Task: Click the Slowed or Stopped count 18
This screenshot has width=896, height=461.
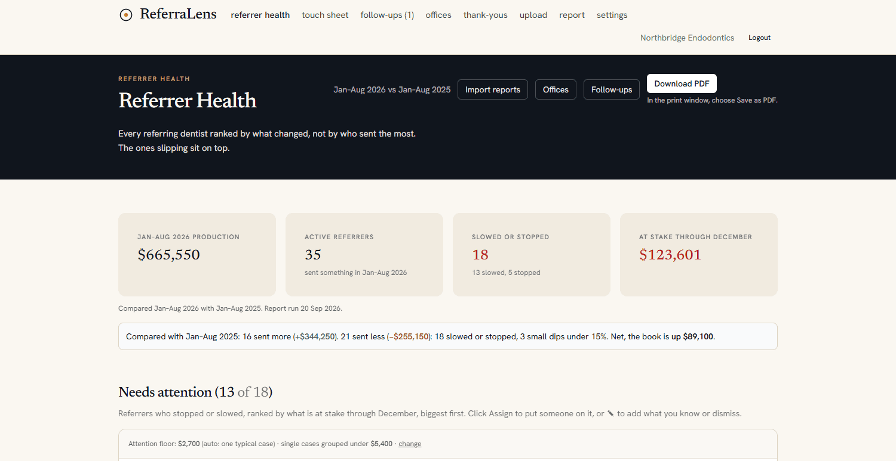Action: tap(480, 255)
